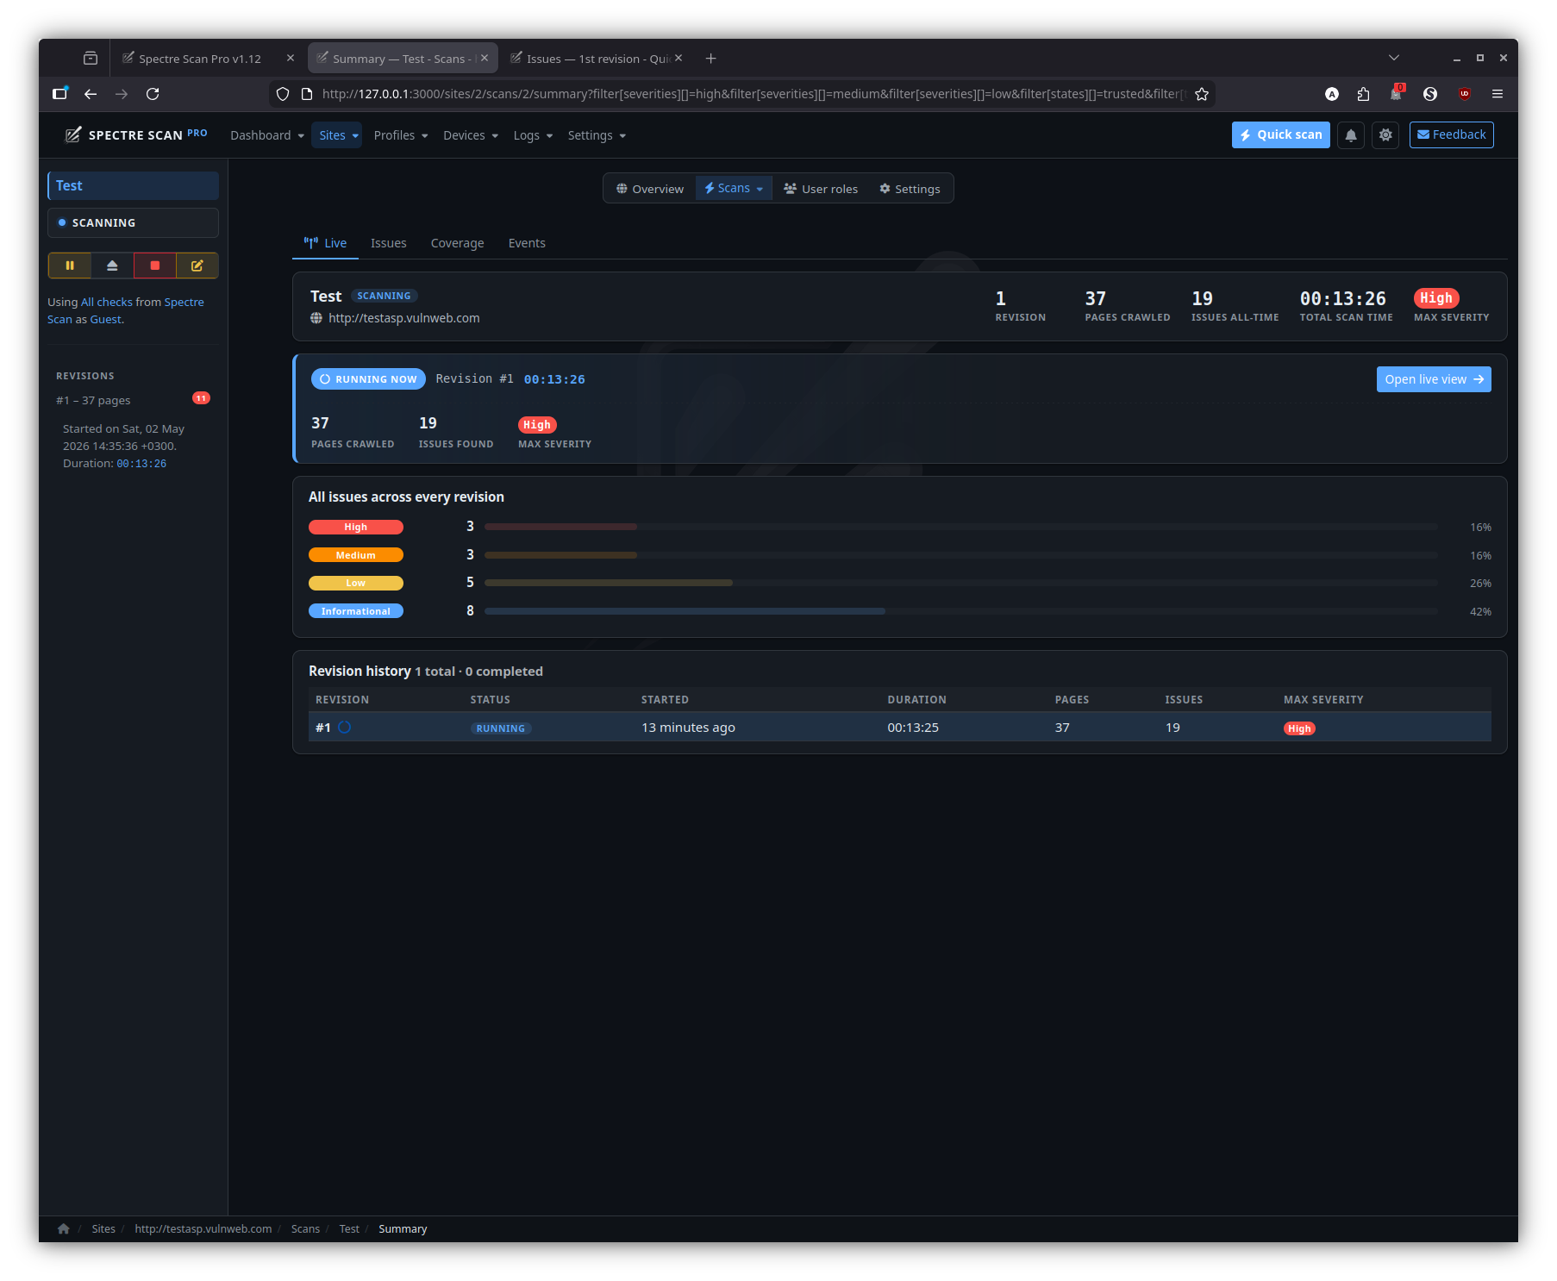Viewport: 1557px width, 1281px height.
Task: Open a new browser tab
Action: tap(710, 59)
